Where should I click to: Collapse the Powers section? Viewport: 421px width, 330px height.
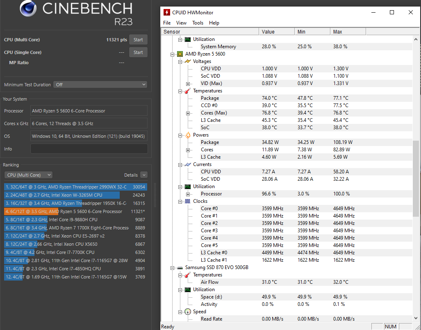pyautogui.click(x=180, y=135)
